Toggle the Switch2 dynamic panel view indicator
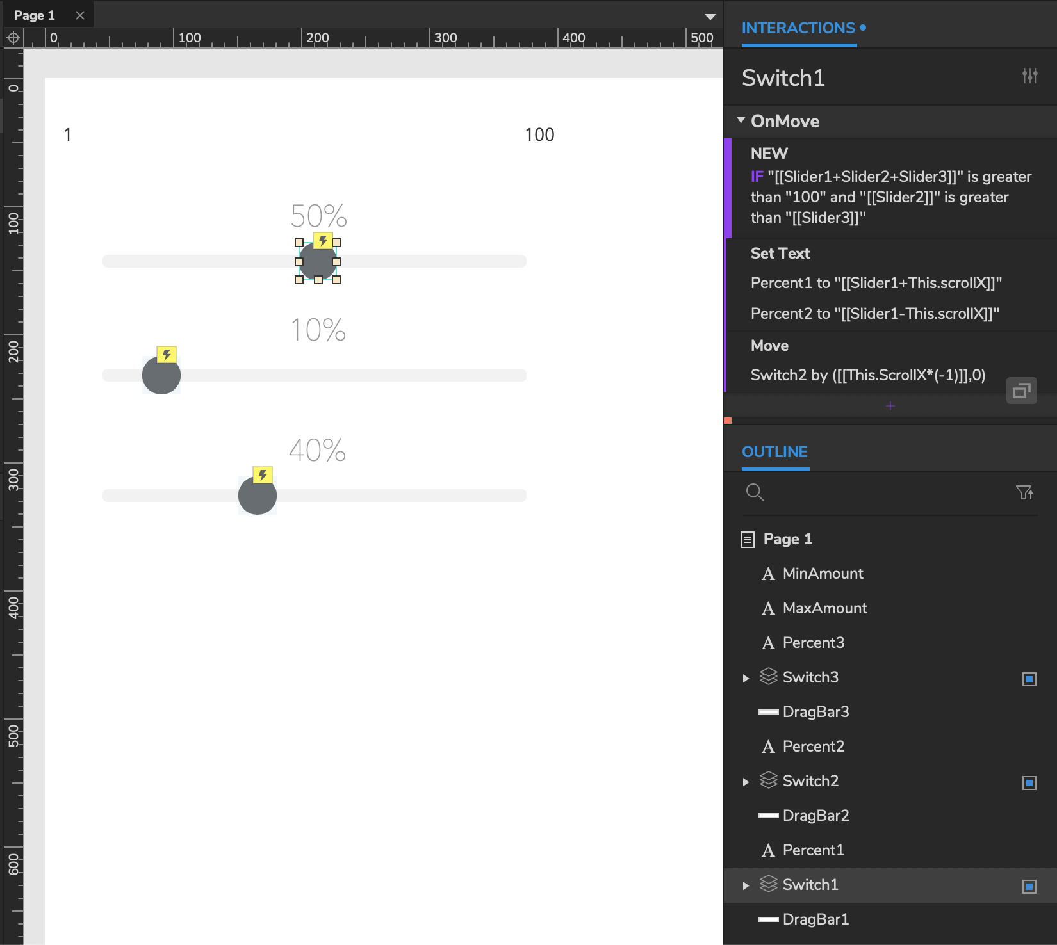The height and width of the screenshot is (945, 1057). point(1029,782)
